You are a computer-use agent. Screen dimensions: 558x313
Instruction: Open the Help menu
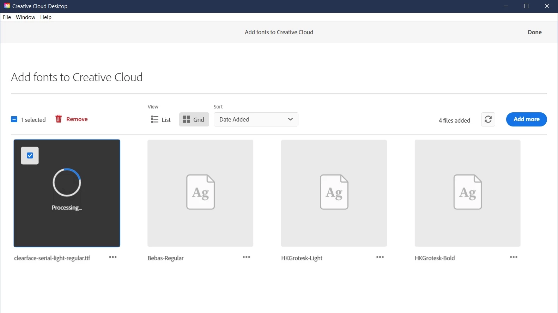pyautogui.click(x=46, y=17)
